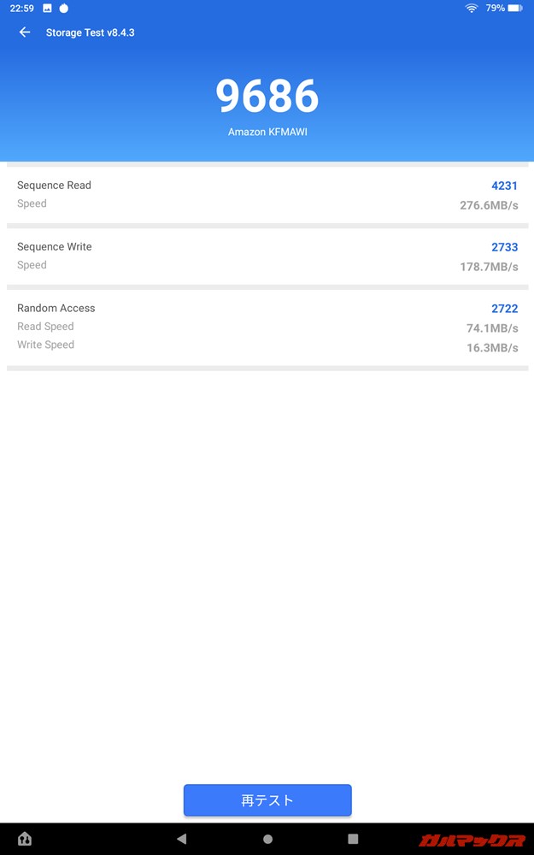
Task: Tap the Sequence Read score 4231
Action: [x=504, y=186]
